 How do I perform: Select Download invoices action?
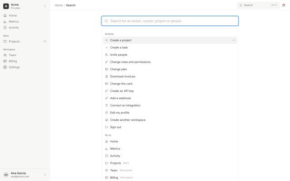[x=170, y=76]
